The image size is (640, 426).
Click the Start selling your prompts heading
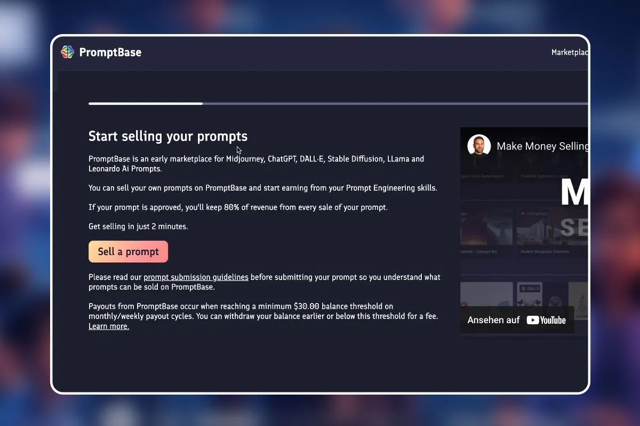[x=168, y=136]
